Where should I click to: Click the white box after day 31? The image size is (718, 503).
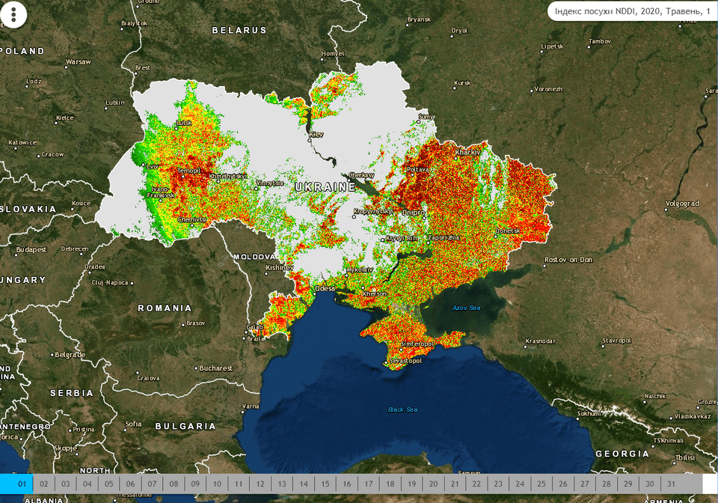coord(711,484)
